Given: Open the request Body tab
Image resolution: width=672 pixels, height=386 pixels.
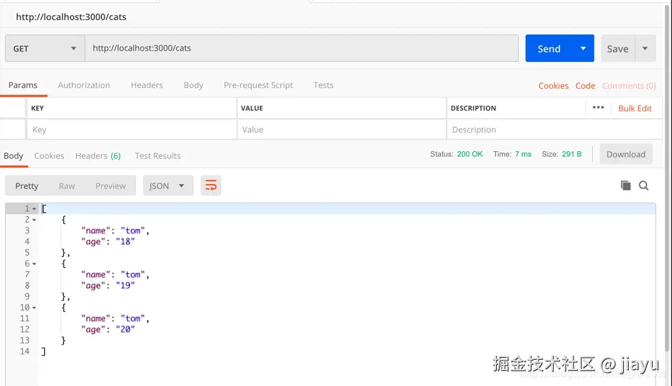Looking at the screenshot, I should point(193,85).
